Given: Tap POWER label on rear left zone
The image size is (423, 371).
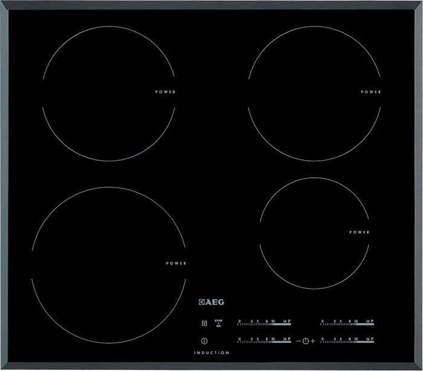Looking at the screenshot, I should click(x=166, y=92).
